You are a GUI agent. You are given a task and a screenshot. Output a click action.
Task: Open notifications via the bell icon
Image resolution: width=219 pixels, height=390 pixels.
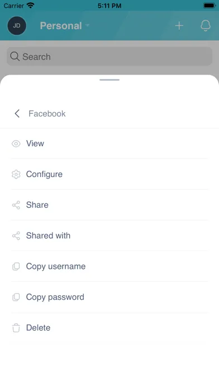coord(206,26)
